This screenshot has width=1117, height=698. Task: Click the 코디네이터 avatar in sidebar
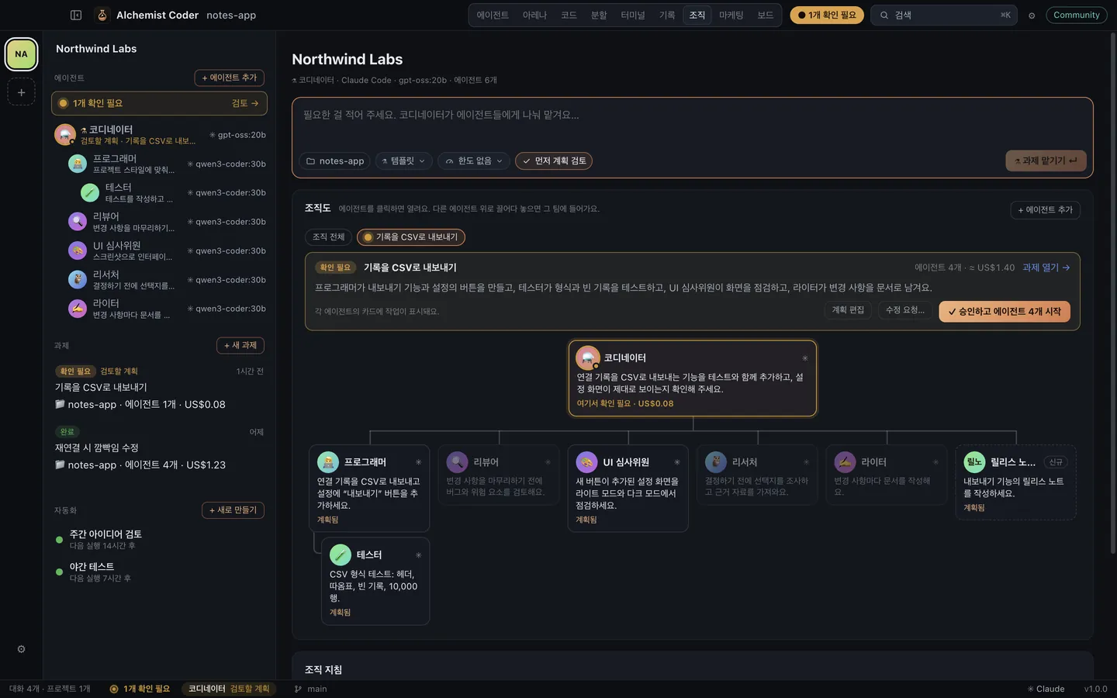65,134
